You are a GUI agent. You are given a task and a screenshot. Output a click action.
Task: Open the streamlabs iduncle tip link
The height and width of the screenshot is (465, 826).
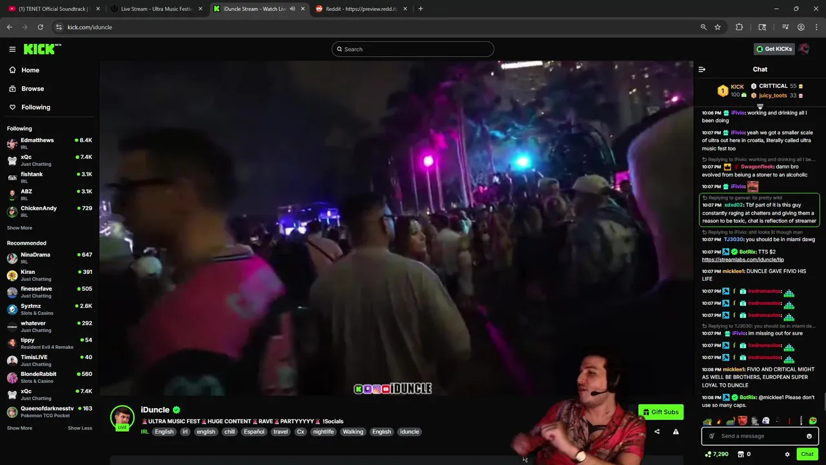[x=743, y=260]
